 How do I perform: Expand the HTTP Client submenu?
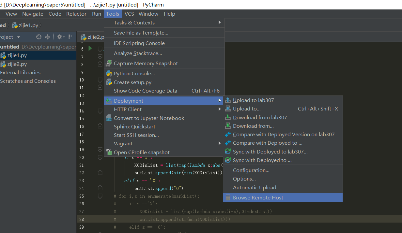(220, 109)
